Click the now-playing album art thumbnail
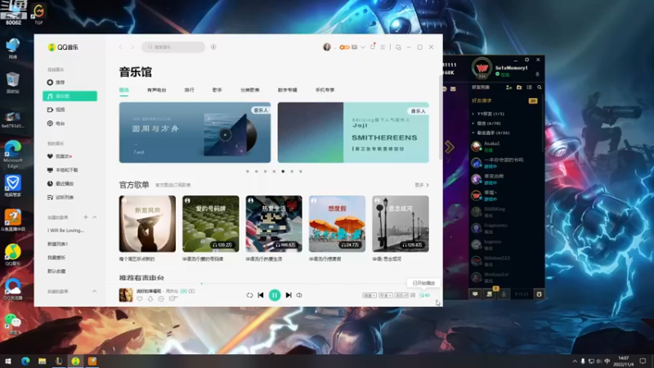The image size is (654, 368). point(126,295)
